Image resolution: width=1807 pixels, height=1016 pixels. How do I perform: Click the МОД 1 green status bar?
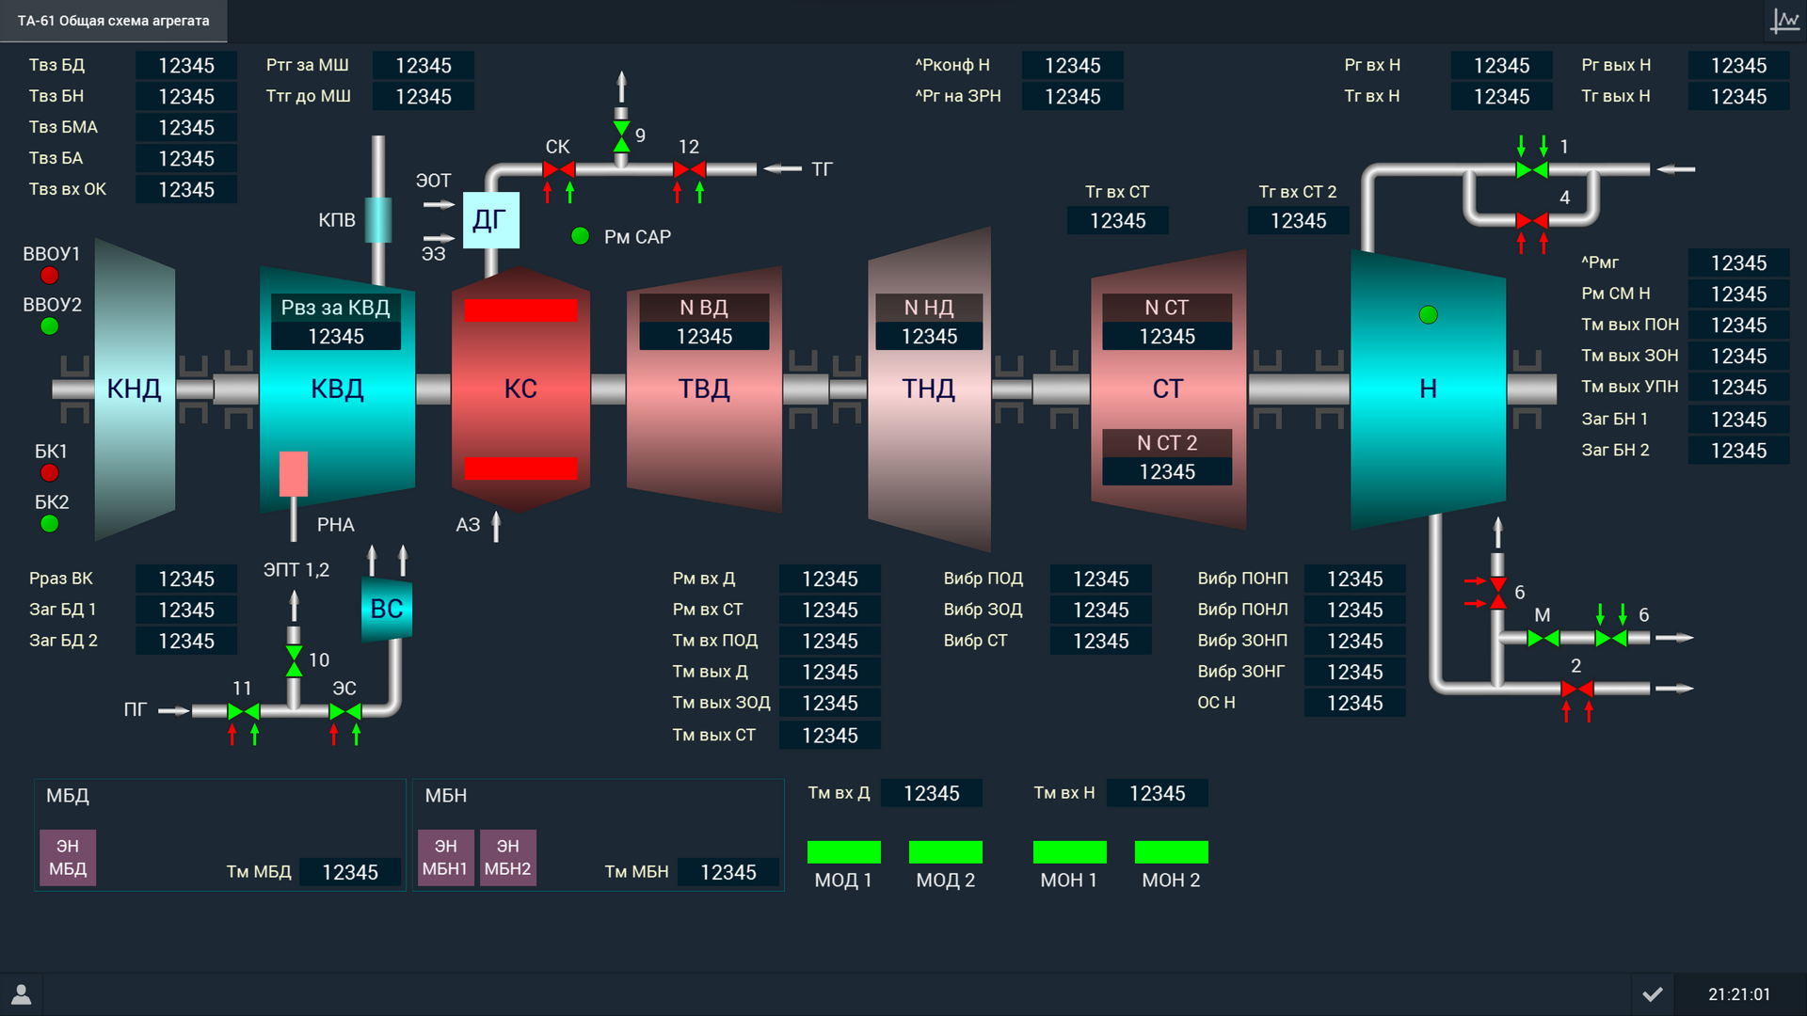pos(843,852)
